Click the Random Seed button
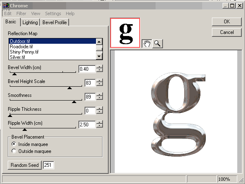The image size is (245, 184). pos(24,165)
